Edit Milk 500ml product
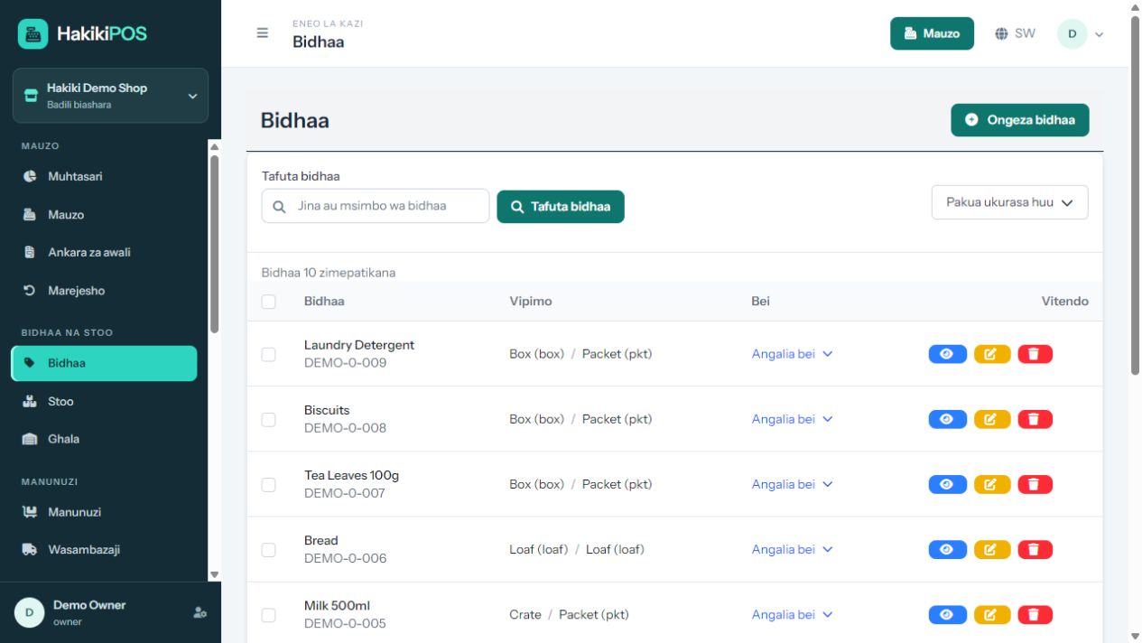1142x643 pixels. click(x=991, y=614)
